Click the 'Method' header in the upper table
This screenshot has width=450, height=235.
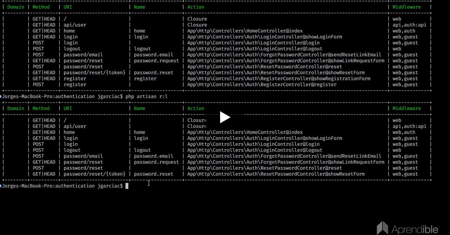coord(41,7)
